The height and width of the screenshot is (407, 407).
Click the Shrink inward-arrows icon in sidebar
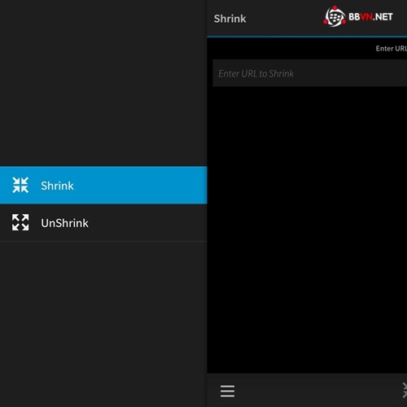(20, 185)
